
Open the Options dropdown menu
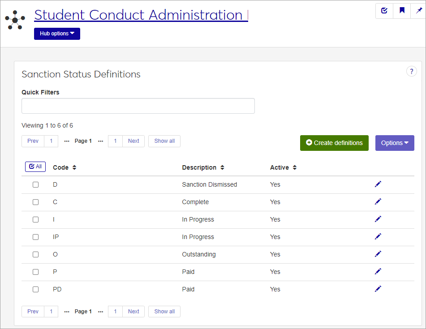point(394,143)
